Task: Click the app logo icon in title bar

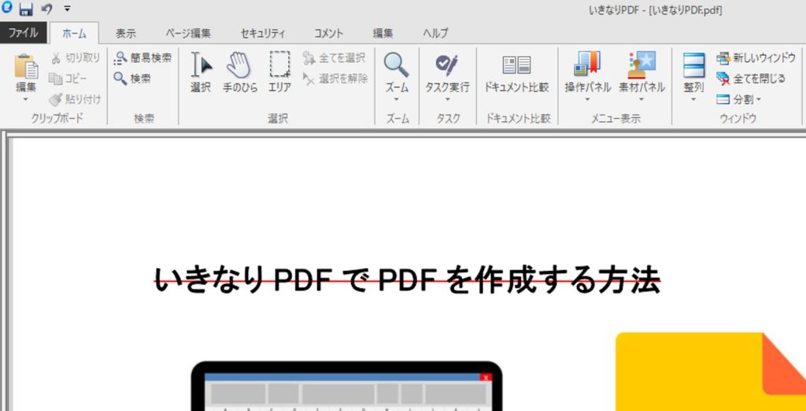Action: pyautogui.click(x=7, y=8)
